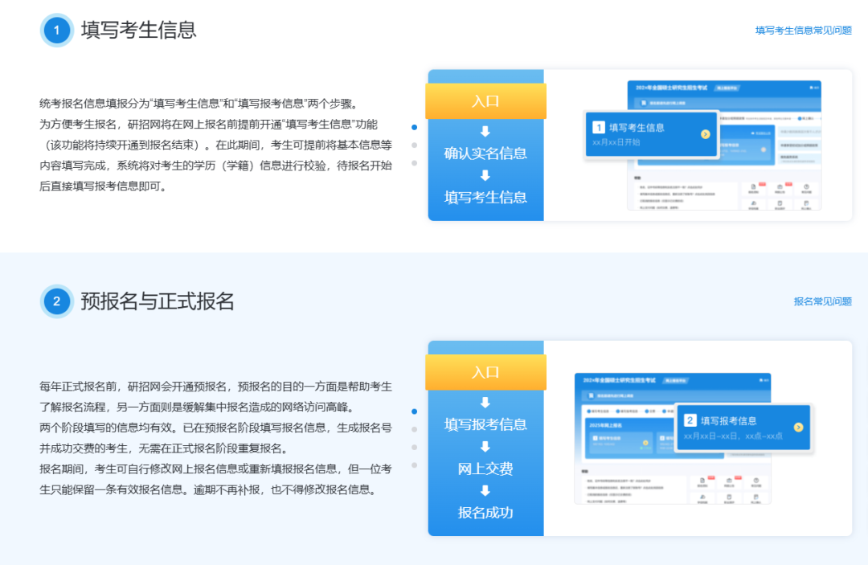
Task: Click the step 2 number circle icon
Action: pyautogui.click(x=56, y=301)
